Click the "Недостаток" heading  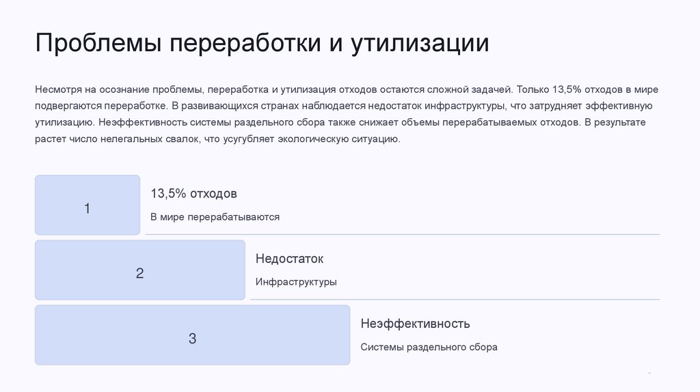click(289, 259)
